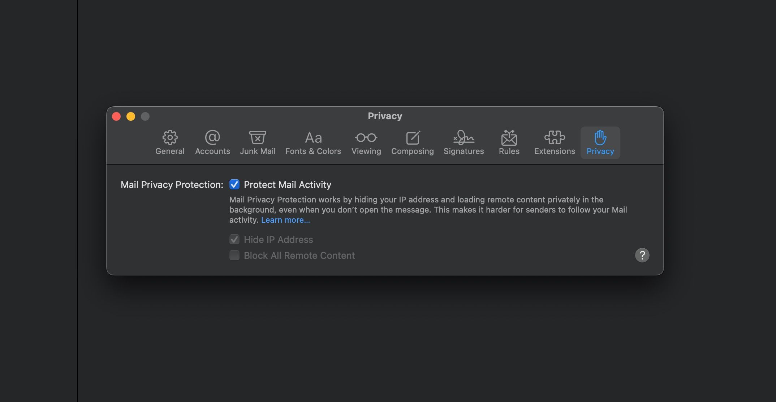Open the General settings gear icon
Viewport: 776px width, 402px height.
(x=170, y=137)
